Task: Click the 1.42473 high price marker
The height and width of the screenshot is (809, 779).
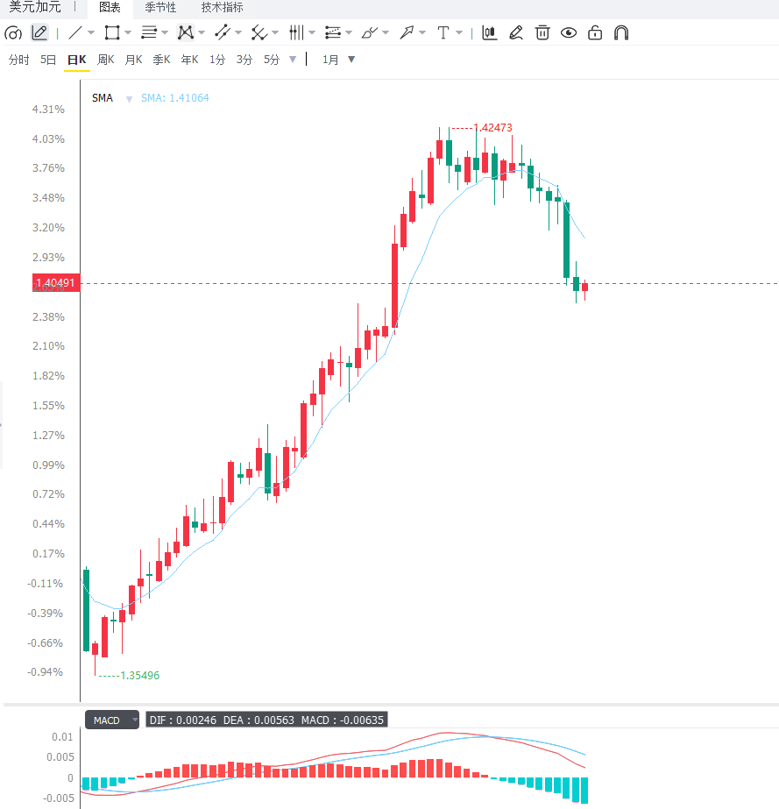Action: click(x=492, y=127)
